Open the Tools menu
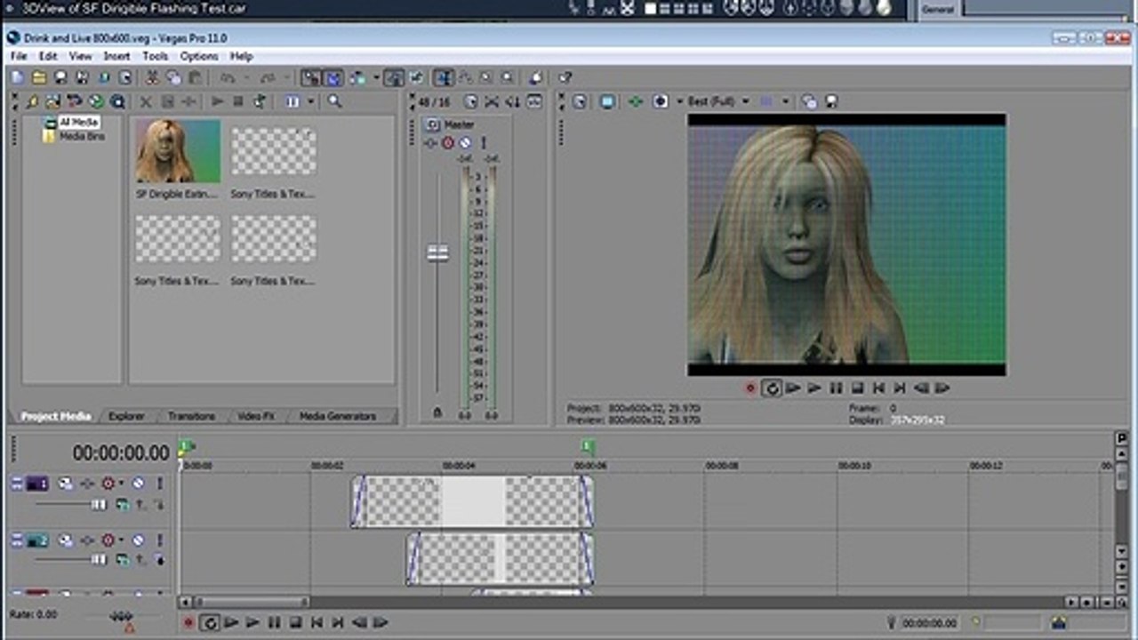The height and width of the screenshot is (640, 1138). pyautogui.click(x=155, y=55)
